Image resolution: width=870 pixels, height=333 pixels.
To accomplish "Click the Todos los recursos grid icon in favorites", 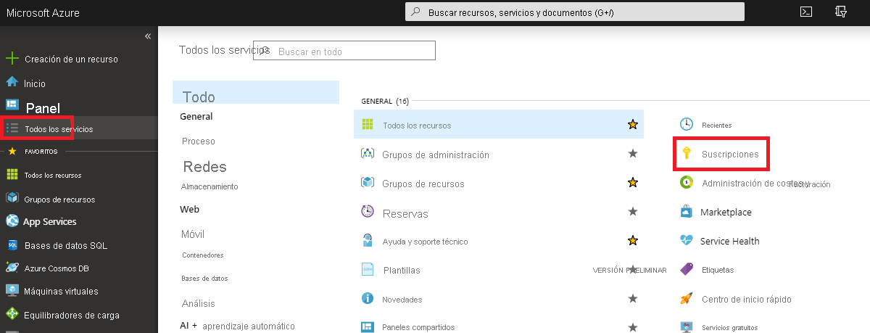I will [x=12, y=175].
